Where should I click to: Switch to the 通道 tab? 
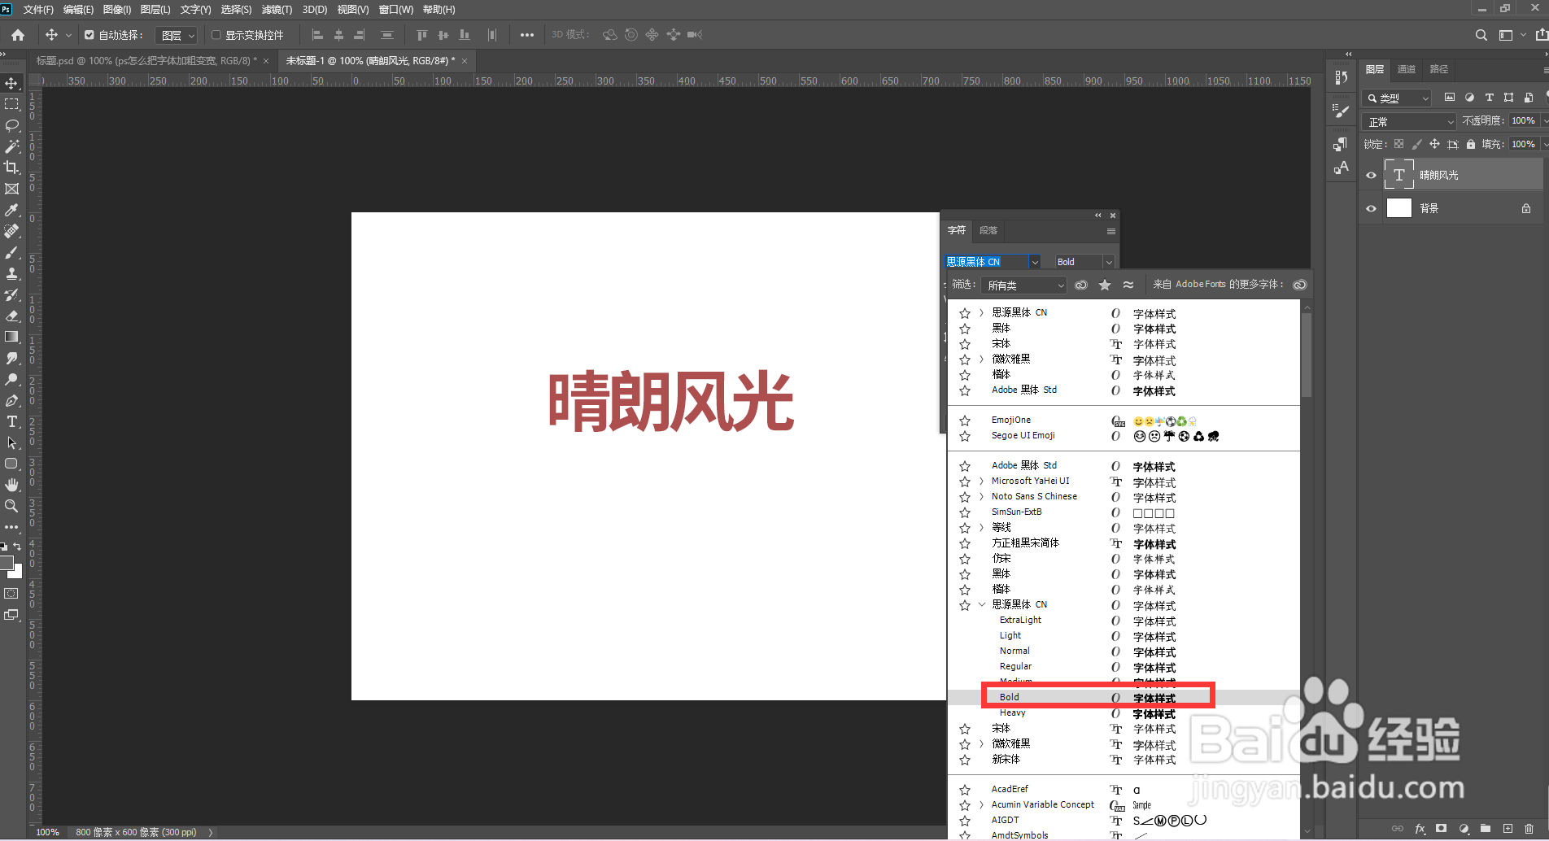[1406, 69]
